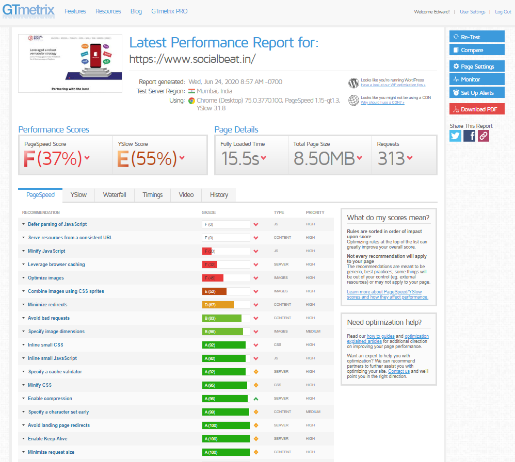Switch to the Video tab

click(186, 195)
